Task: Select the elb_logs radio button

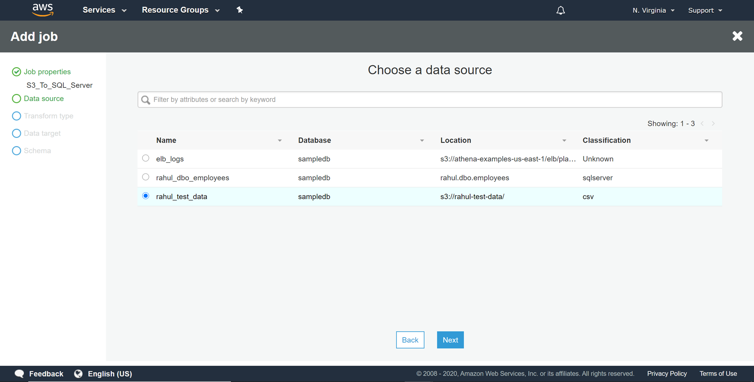Action: (146, 158)
